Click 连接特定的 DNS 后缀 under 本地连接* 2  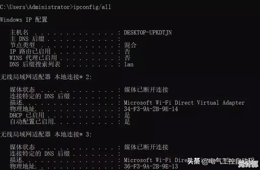click(39, 96)
